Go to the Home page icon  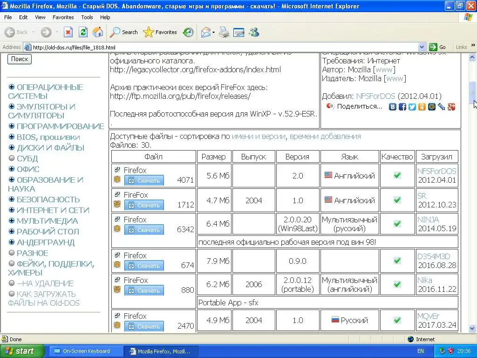pos(98,32)
